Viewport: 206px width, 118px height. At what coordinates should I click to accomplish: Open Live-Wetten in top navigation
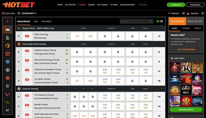click(70, 5)
